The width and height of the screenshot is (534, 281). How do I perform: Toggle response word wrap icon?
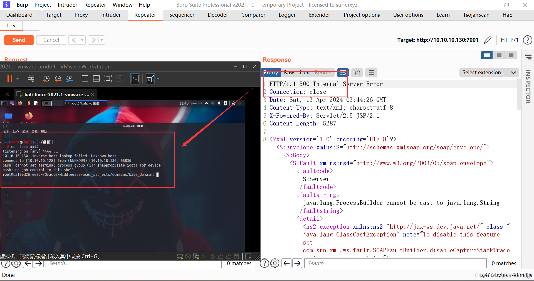pos(343,73)
